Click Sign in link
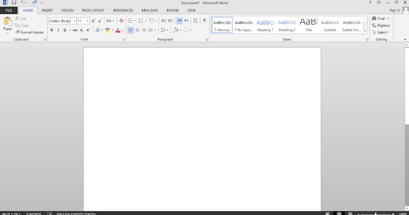Viewport: 409px width, 215px height. (395, 10)
